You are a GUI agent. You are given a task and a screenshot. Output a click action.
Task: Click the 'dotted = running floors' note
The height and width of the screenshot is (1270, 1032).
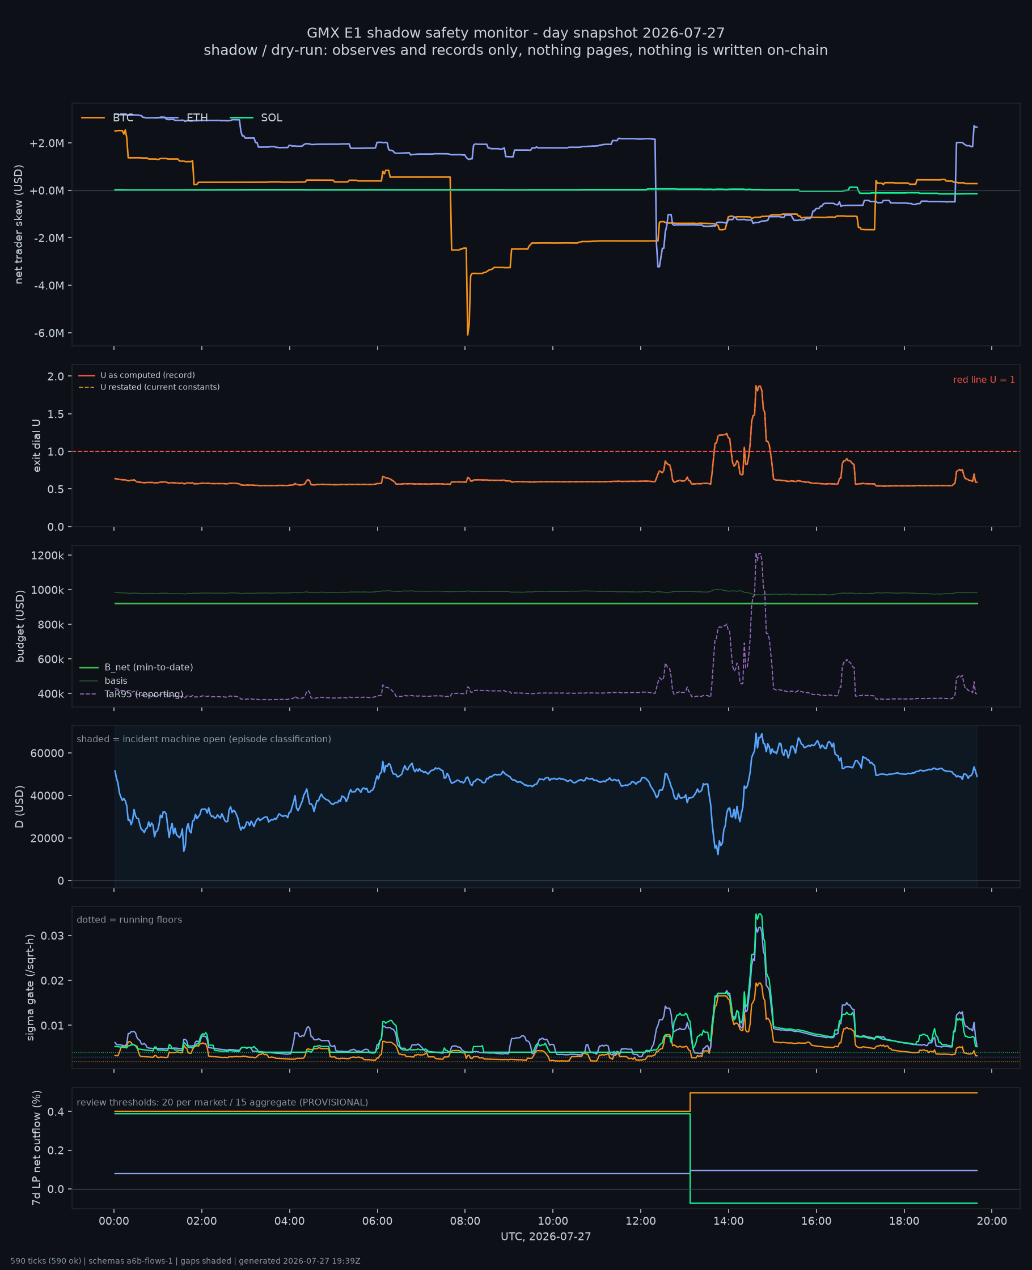pyautogui.click(x=130, y=920)
